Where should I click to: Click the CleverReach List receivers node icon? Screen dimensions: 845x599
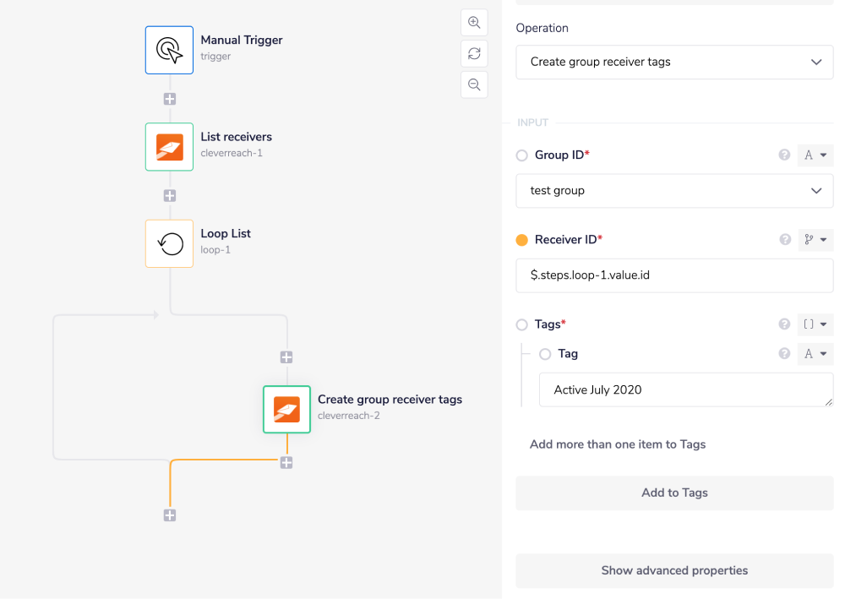[169, 147]
